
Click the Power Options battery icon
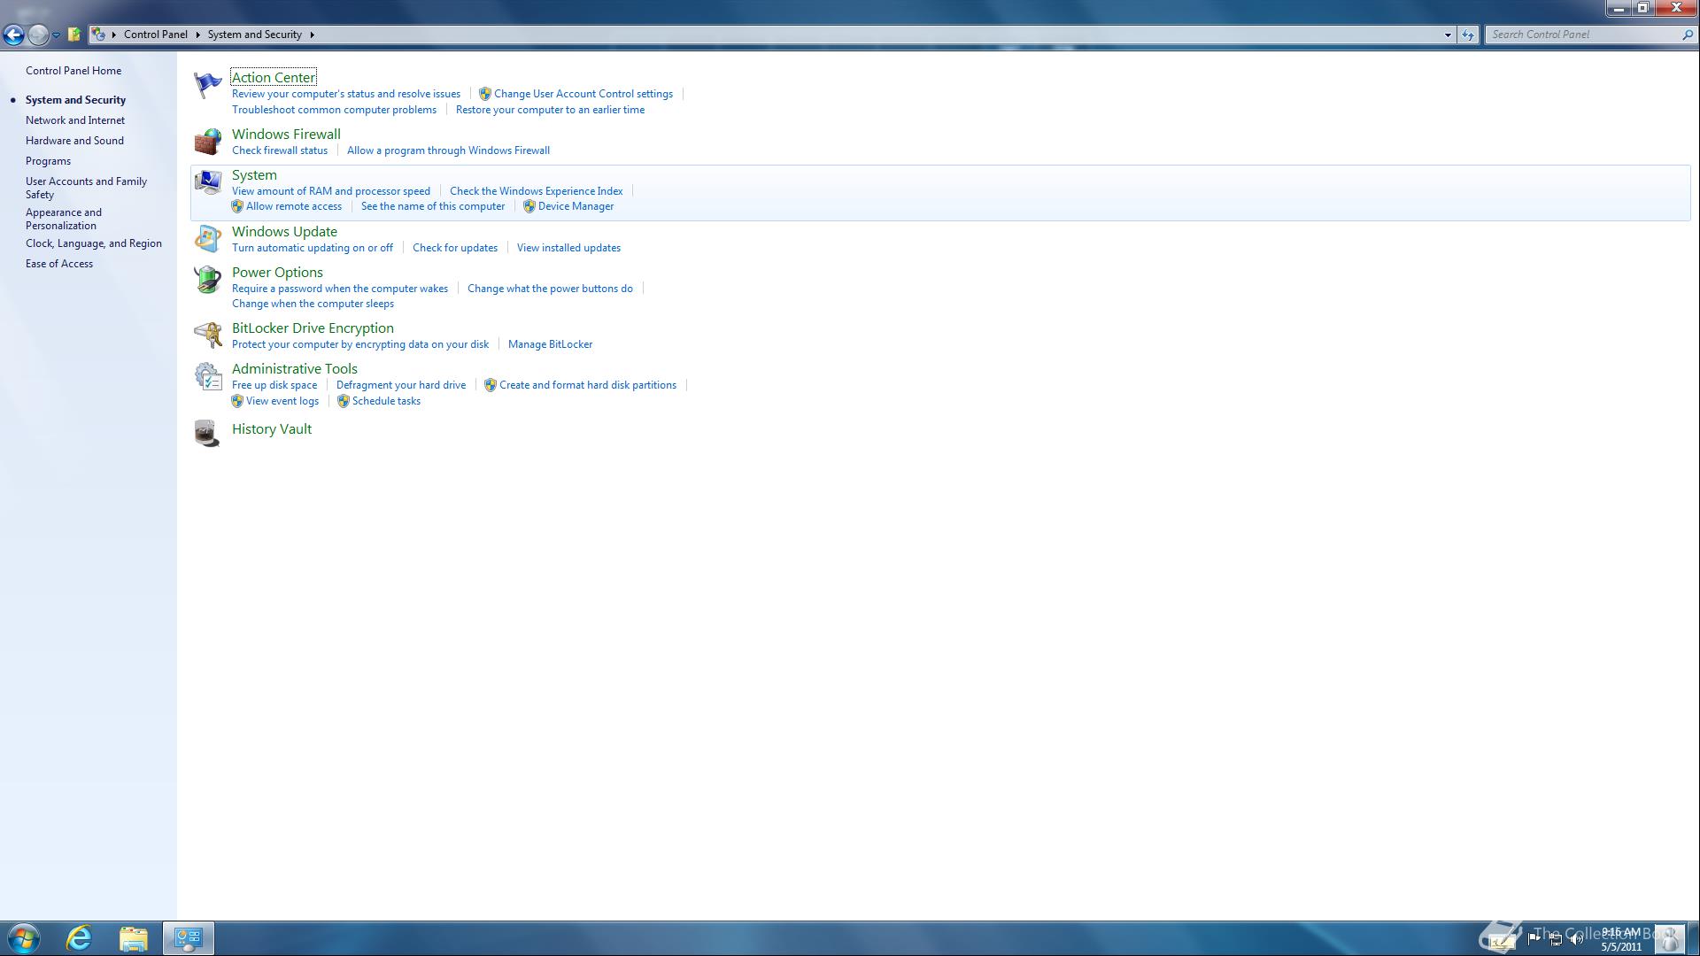point(207,280)
